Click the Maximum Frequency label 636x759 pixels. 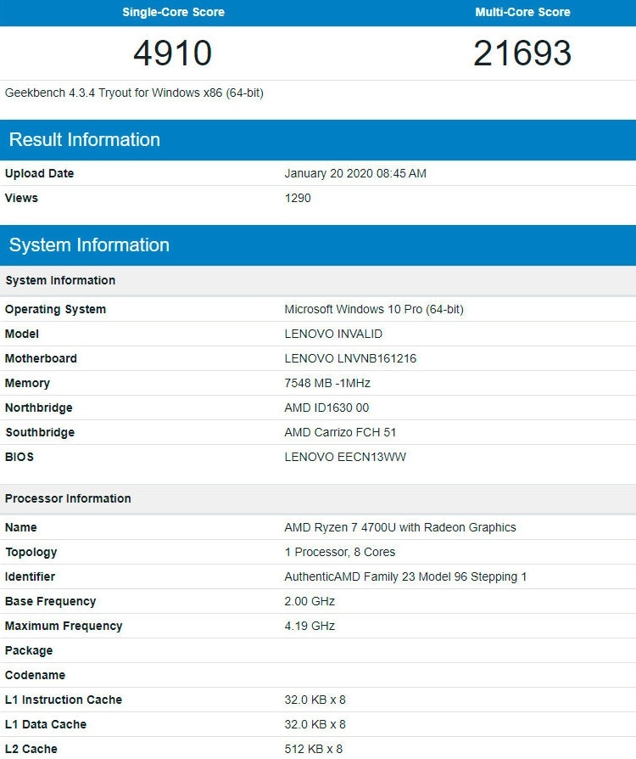64,627
